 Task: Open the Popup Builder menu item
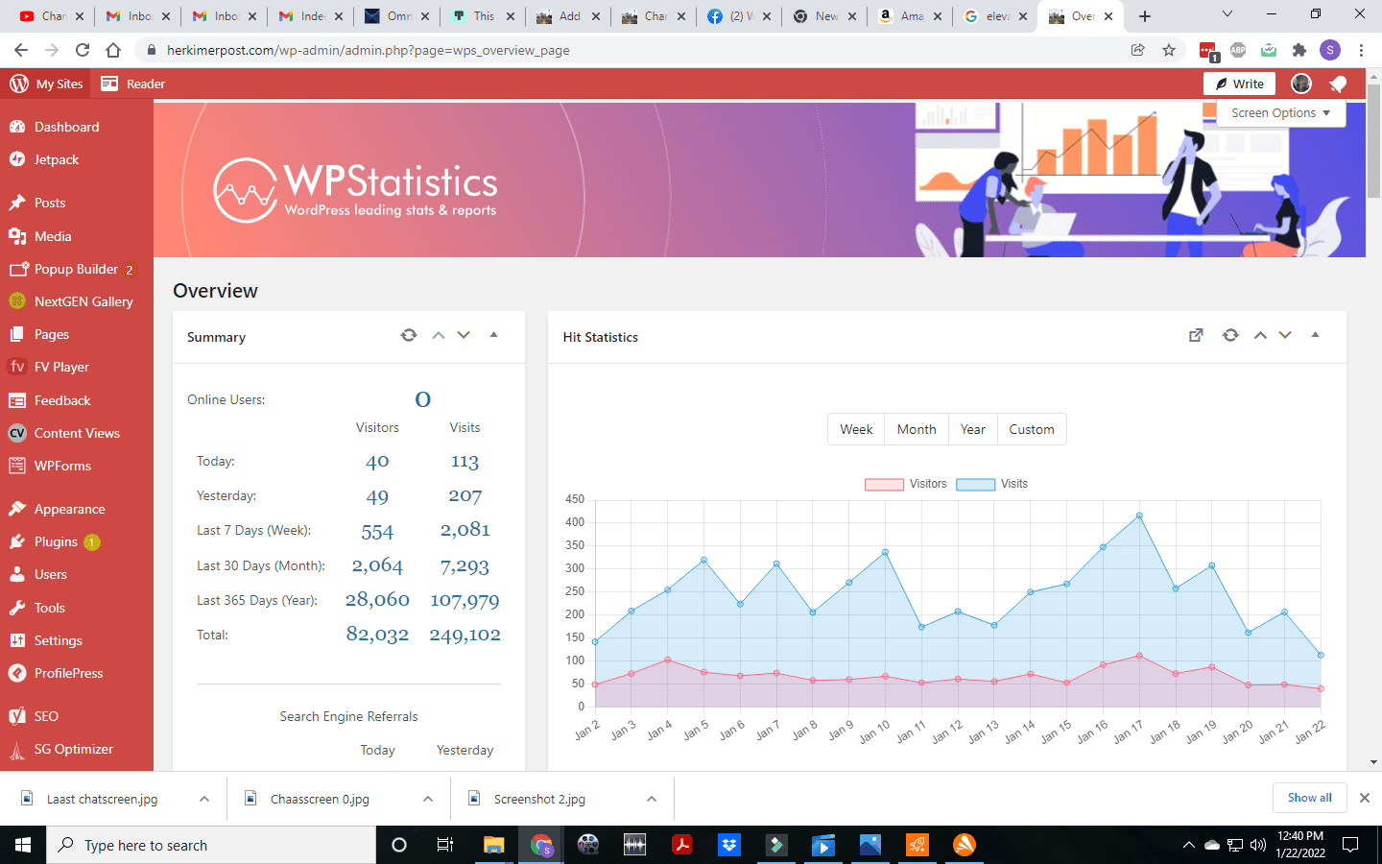click(x=77, y=269)
